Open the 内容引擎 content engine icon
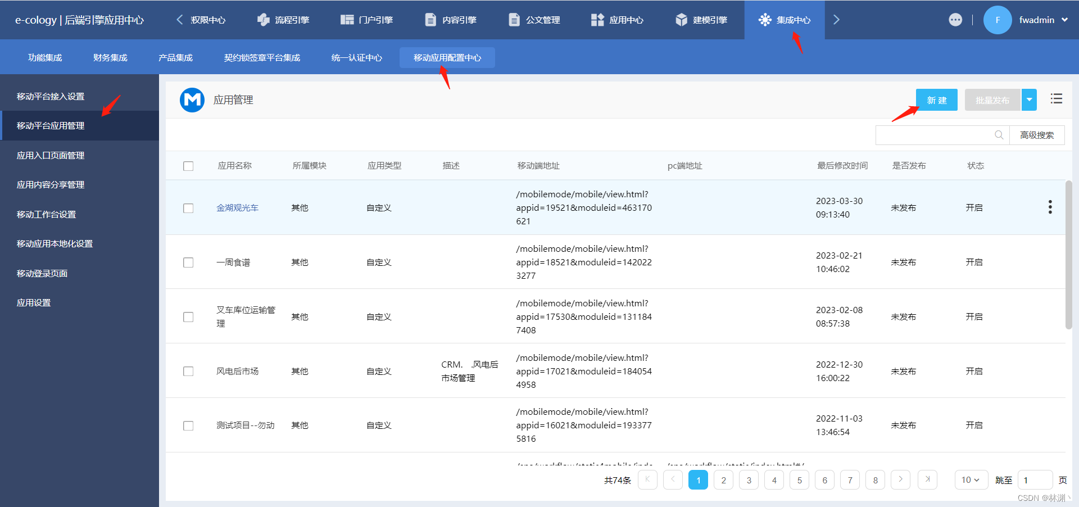 click(x=430, y=20)
